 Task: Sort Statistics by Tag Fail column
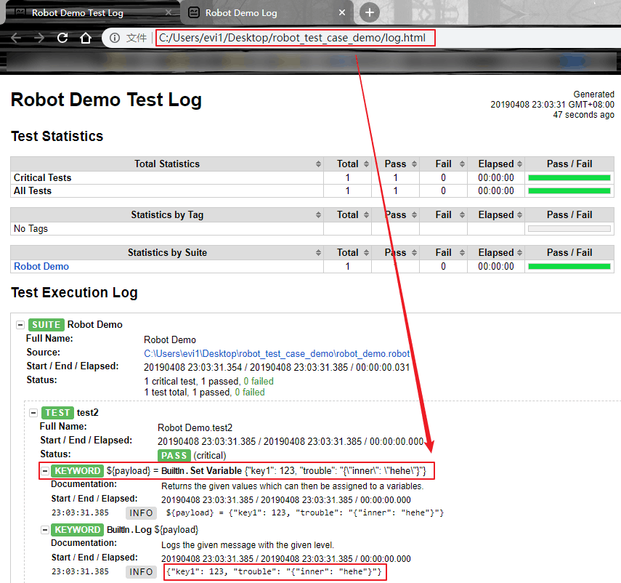(448, 215)
